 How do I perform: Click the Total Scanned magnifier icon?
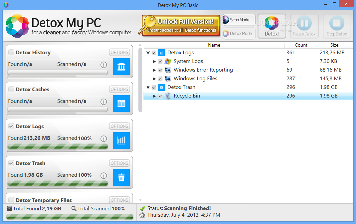pyautogui.click(x=74, y=208)
